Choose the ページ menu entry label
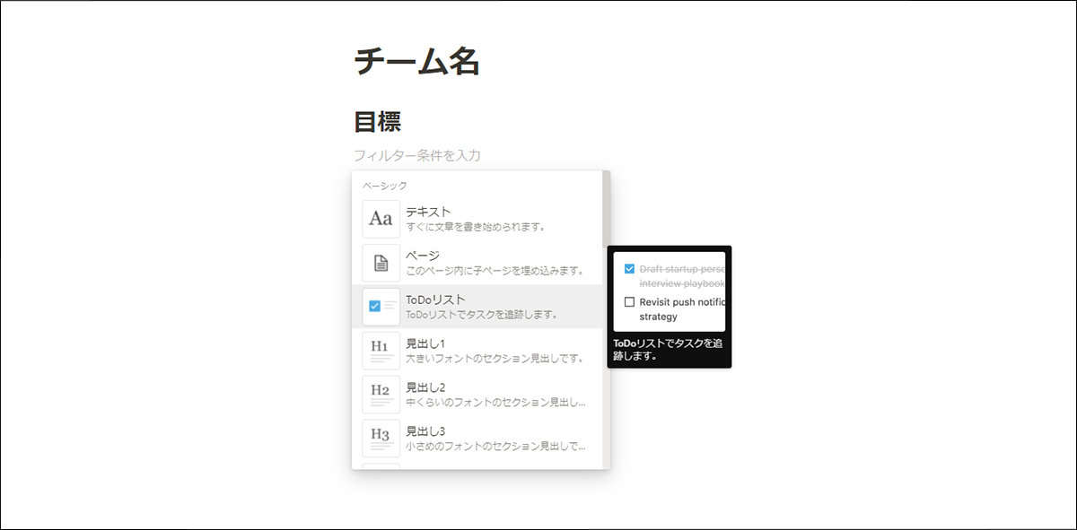This screenshot has width=1077, height=530. pyautogui.click(x=422, y=256)
